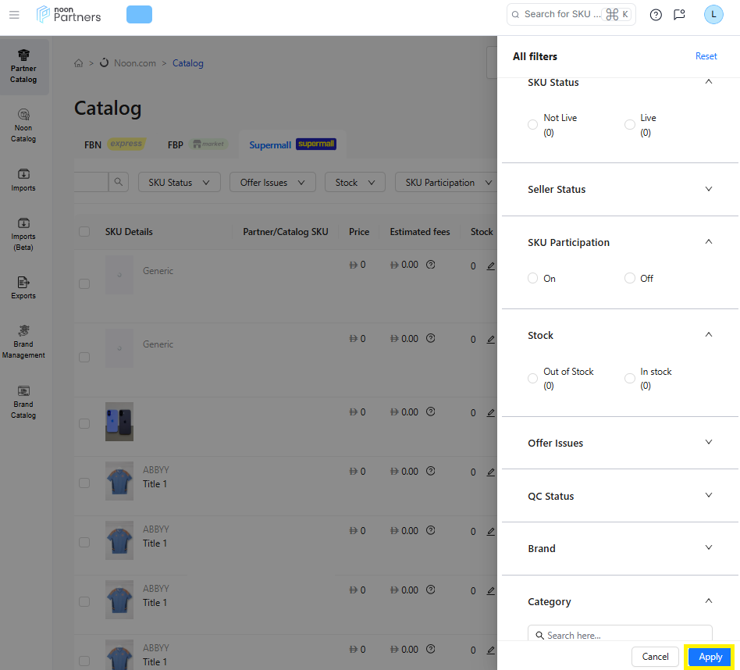Tick the checkbox for second Generic row
The image size is (740, 670).
point(84,358)
